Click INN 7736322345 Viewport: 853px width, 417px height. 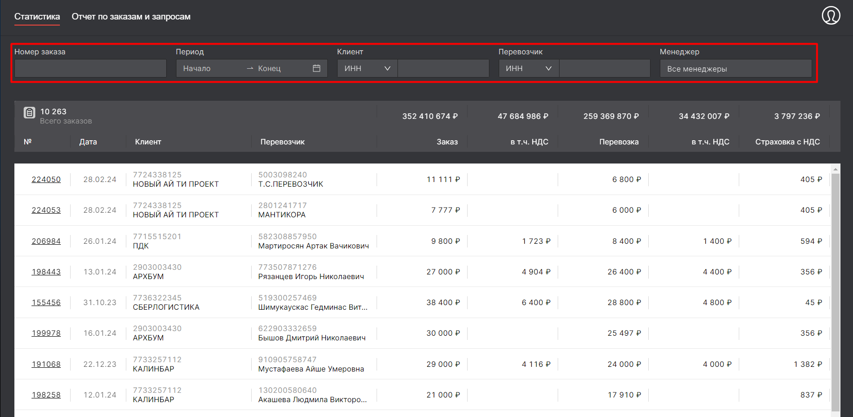157,298
